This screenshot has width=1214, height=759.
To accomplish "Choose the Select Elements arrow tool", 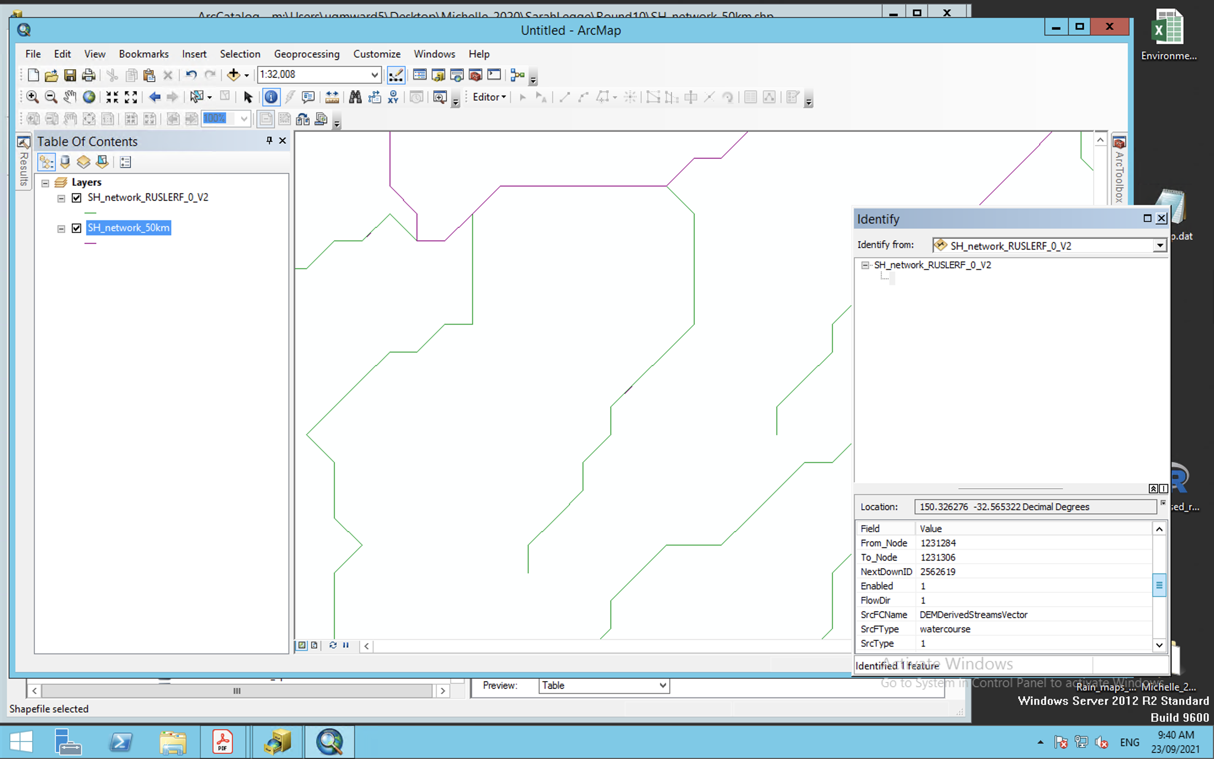I will click(248, 97).
